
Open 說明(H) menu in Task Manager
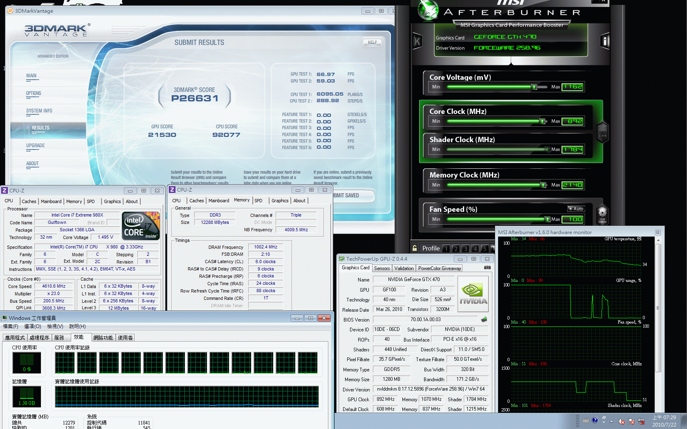pos(77,326)
